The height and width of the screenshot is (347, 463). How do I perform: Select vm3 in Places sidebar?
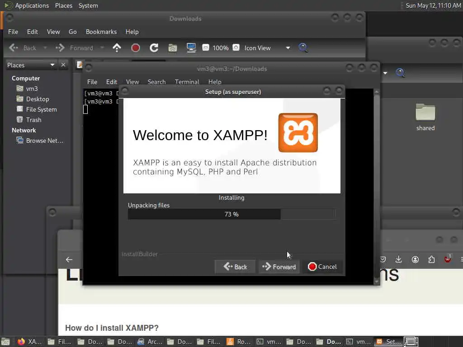click(32, 89)
